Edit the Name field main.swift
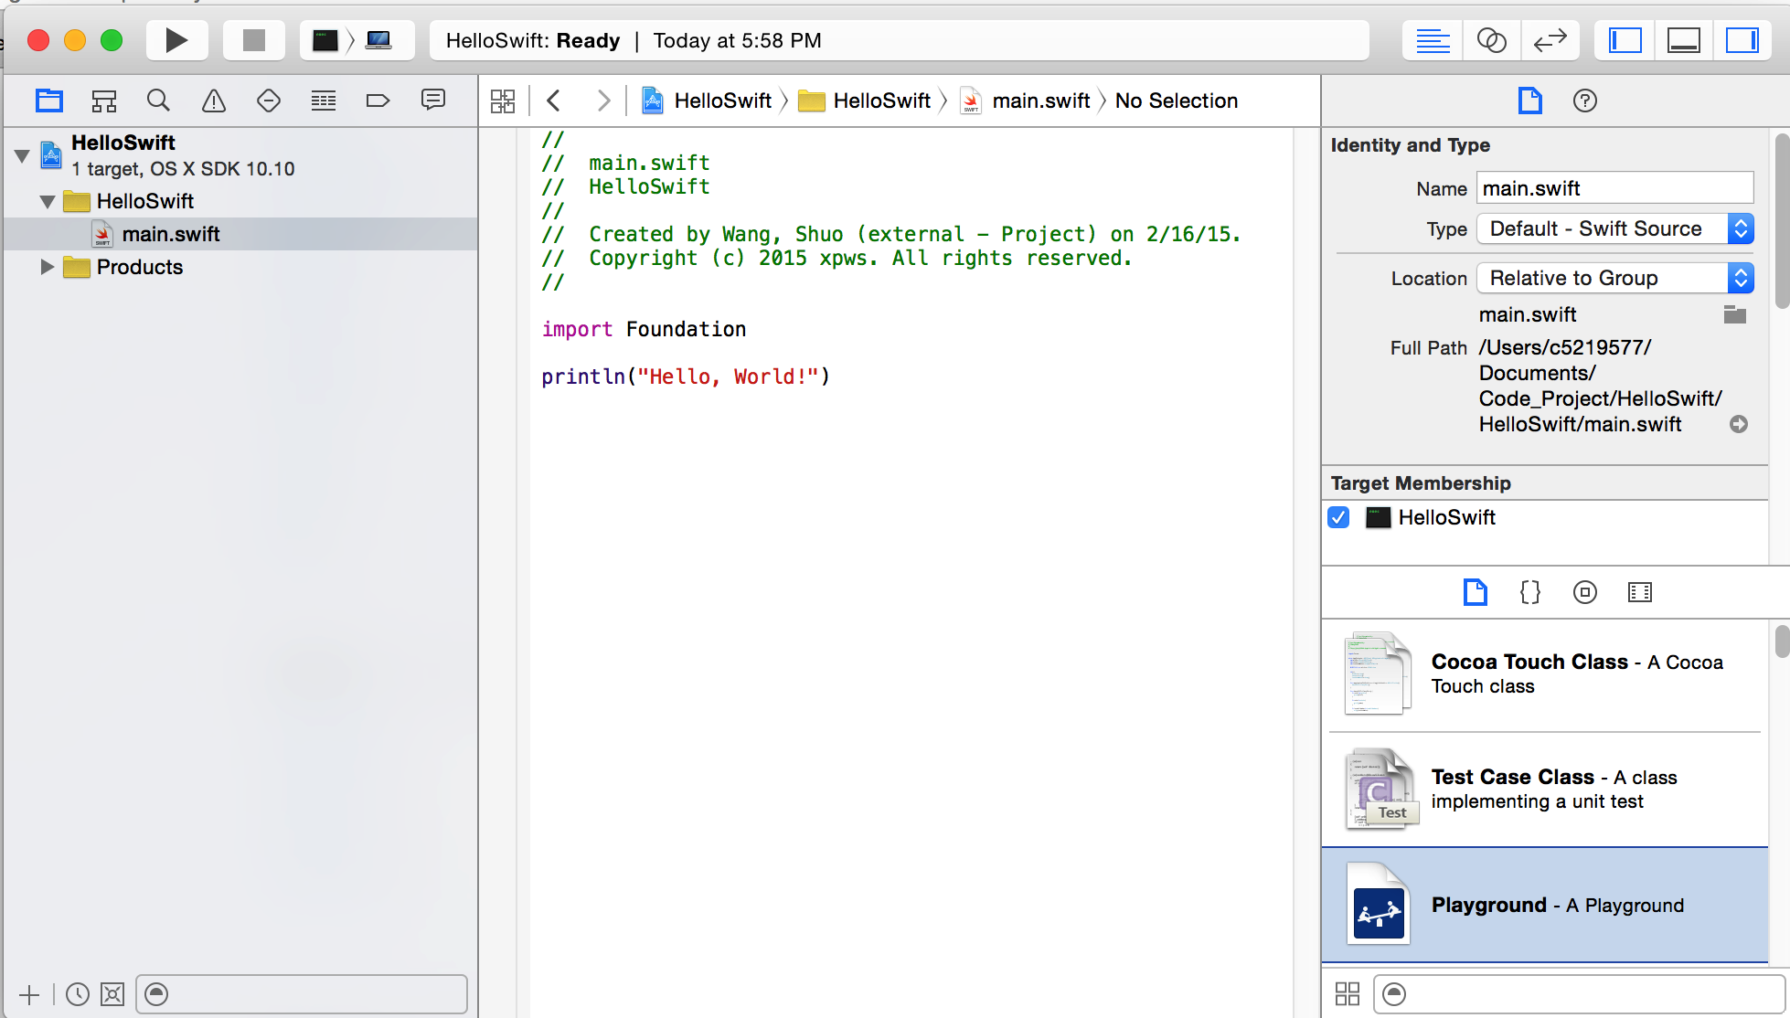This screenshot has height=1018, width=1790. click(x=1614, y=188)
